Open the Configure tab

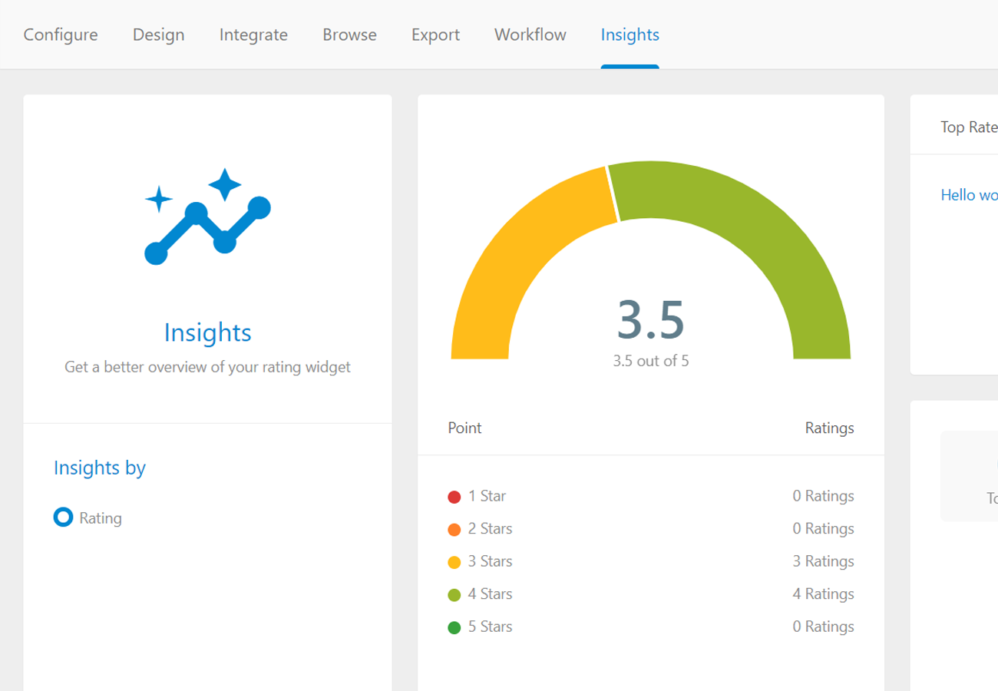click(x=61, y=35)
